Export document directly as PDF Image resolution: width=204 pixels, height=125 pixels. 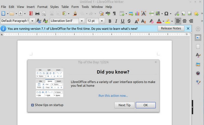(31, 13)
